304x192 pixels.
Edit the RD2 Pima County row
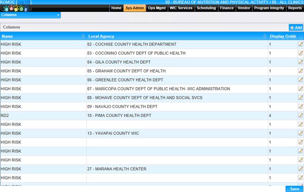[x=300, y=116]
